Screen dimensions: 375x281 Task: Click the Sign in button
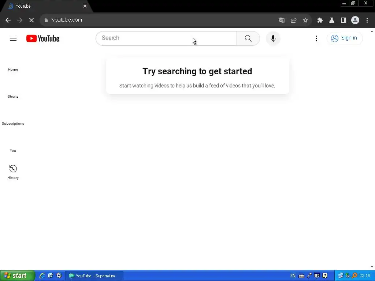[x=344, y=38]
